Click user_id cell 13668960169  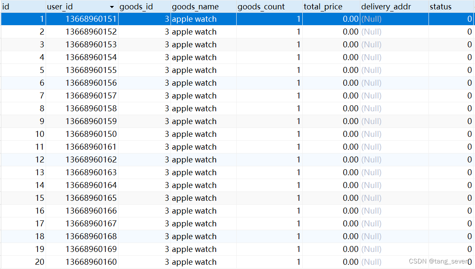point(82,249)
